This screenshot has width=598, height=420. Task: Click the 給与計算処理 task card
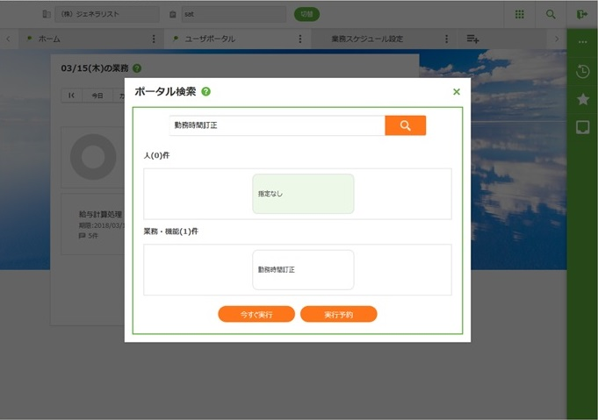pos(93,224)
